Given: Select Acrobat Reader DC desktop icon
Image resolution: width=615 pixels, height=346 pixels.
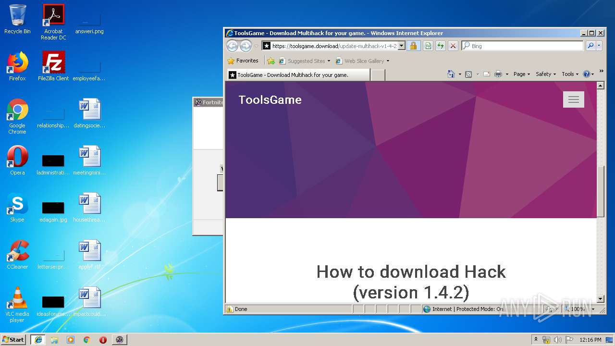Looking at the screenshot, I should 53,22.
